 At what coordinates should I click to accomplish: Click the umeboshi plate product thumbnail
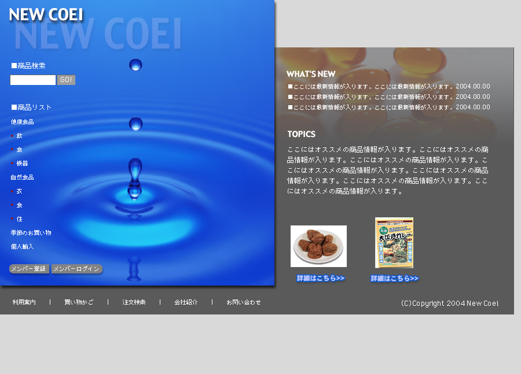318,246
